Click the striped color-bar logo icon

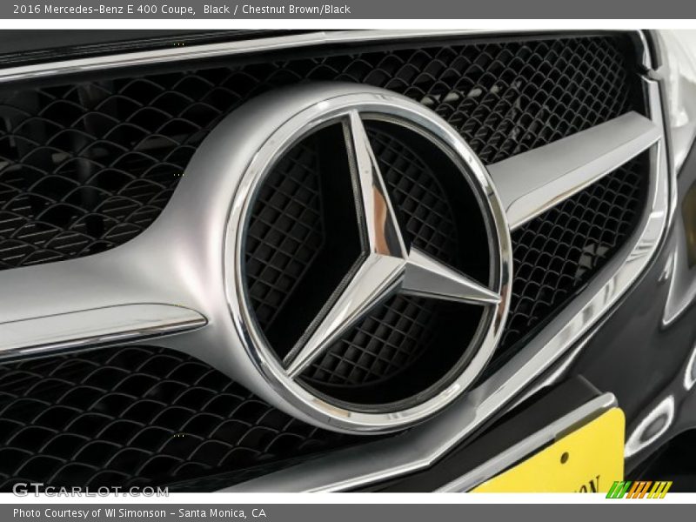pyautogui.click(x=639, y=489)
